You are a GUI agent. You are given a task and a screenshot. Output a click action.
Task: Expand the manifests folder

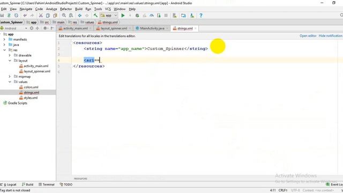point(4,39)
